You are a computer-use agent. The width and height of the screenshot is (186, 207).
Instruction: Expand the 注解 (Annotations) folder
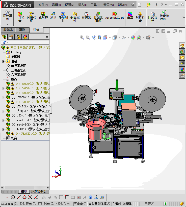tap(3, 61)
